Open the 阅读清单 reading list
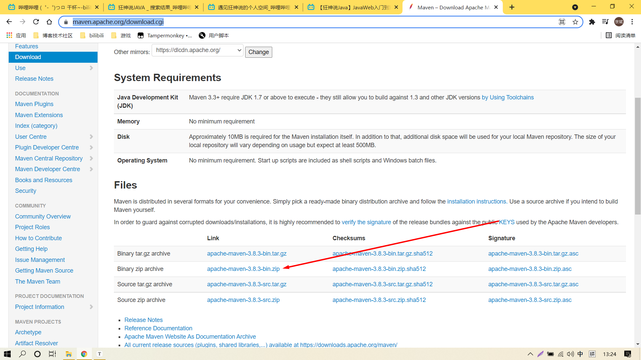Screen dimensions: 641x360 [x=620, y=35]
